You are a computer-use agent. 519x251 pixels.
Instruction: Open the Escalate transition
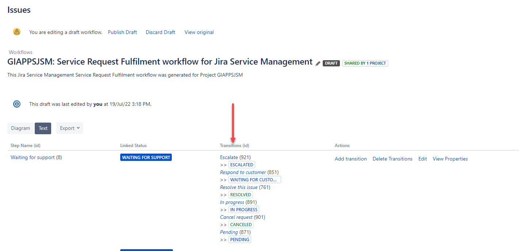[x=229, y=157]
